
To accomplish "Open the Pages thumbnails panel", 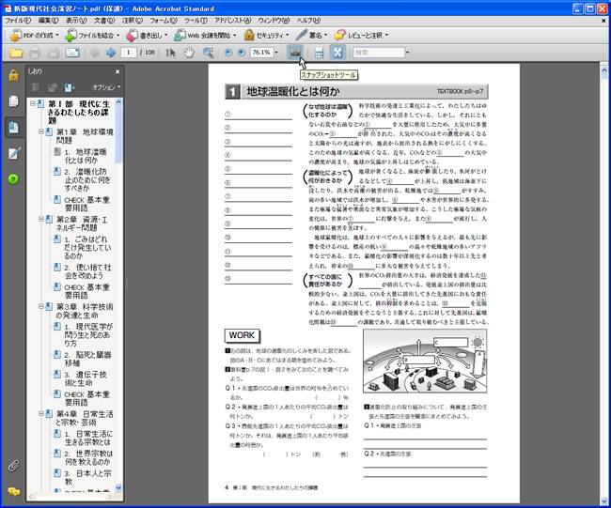I will pos(14,100).
